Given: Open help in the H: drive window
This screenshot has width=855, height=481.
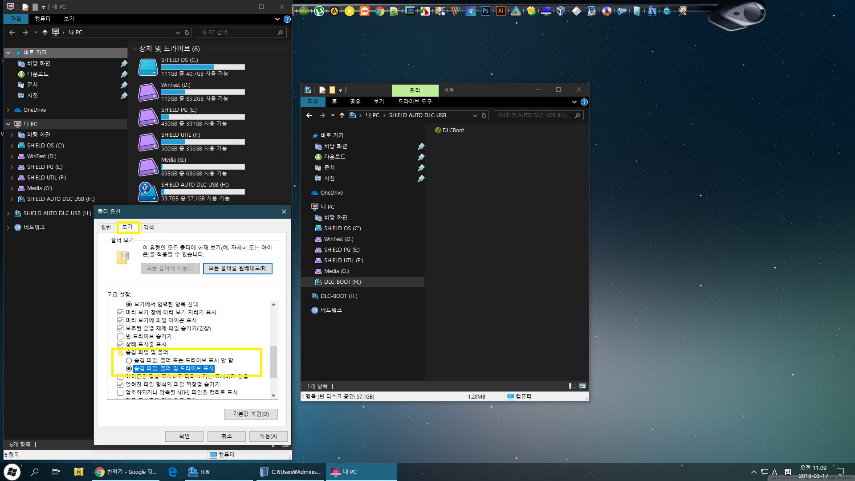Looking at the screenshot, I should [x=584, y=102].
